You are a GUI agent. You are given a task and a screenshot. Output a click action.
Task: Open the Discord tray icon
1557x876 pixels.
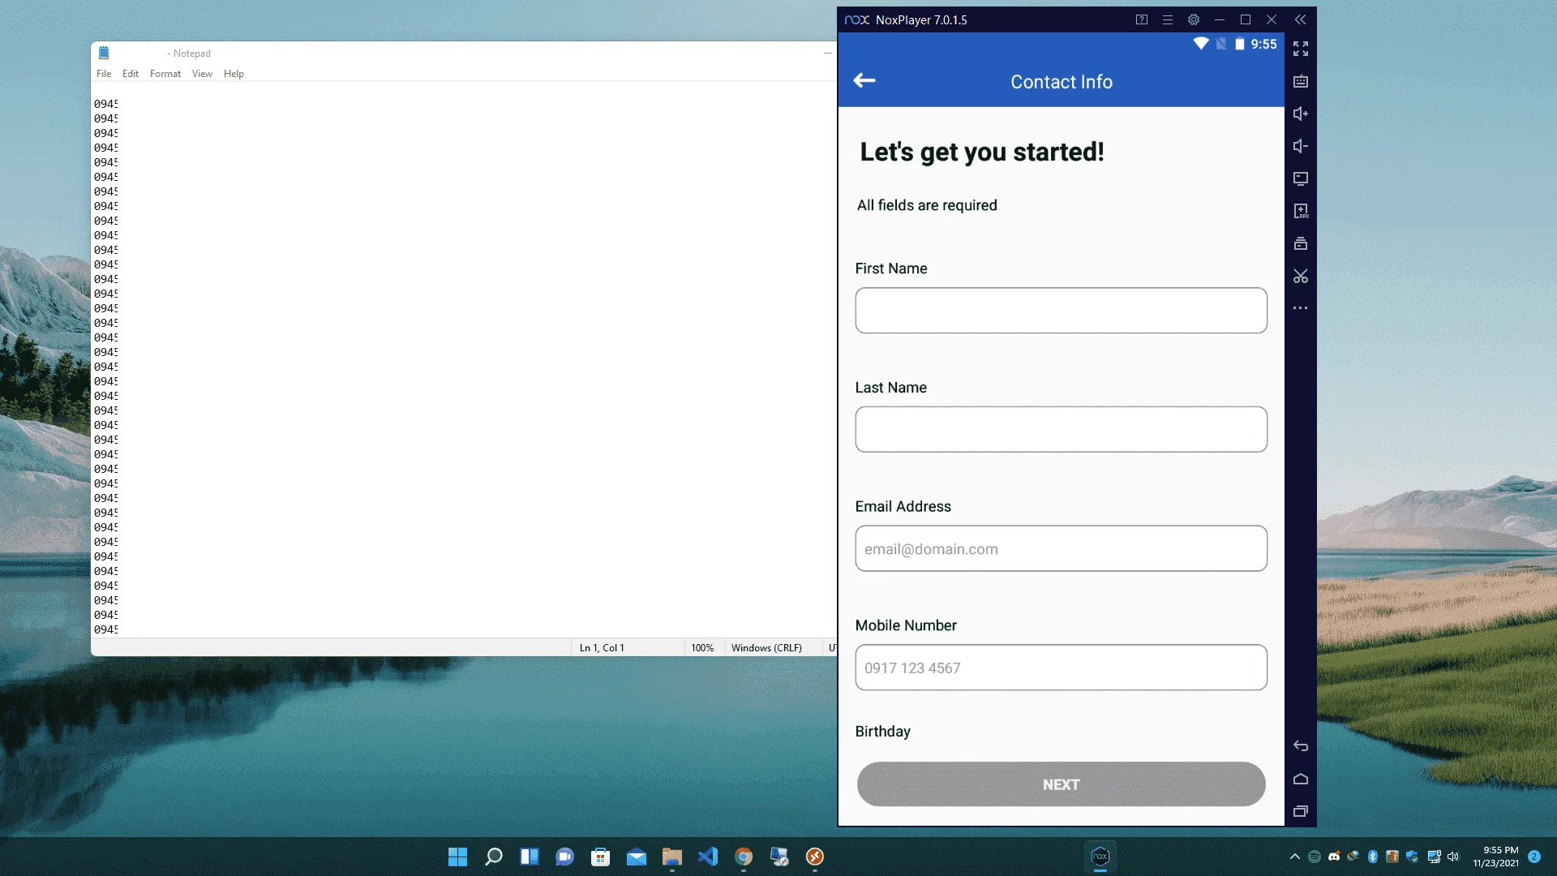coord(1334,857)
